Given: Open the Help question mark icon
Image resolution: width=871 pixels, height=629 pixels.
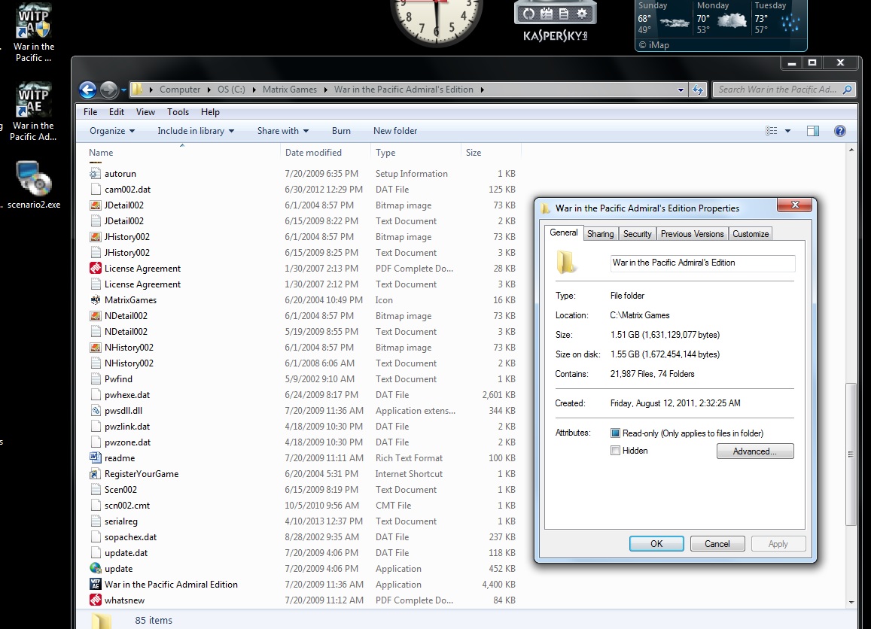Looking at the screenshot, I should pos(840,131).
